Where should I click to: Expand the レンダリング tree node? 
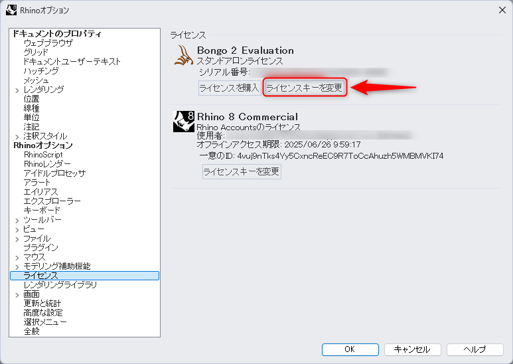point(17,90)
